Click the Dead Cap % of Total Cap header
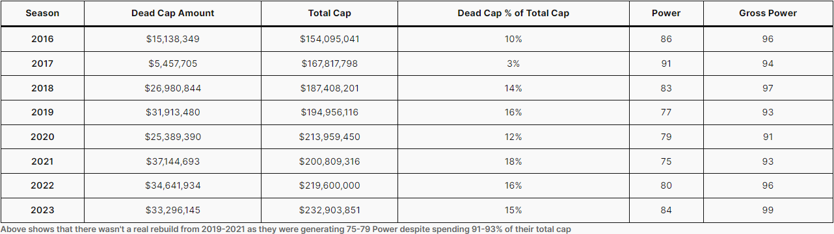Viewport: 834px width, 234px height. pyautogui.click(x=513, y=13)
